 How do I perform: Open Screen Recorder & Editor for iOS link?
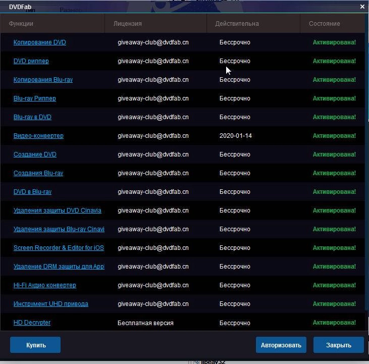tap(59, 248)
